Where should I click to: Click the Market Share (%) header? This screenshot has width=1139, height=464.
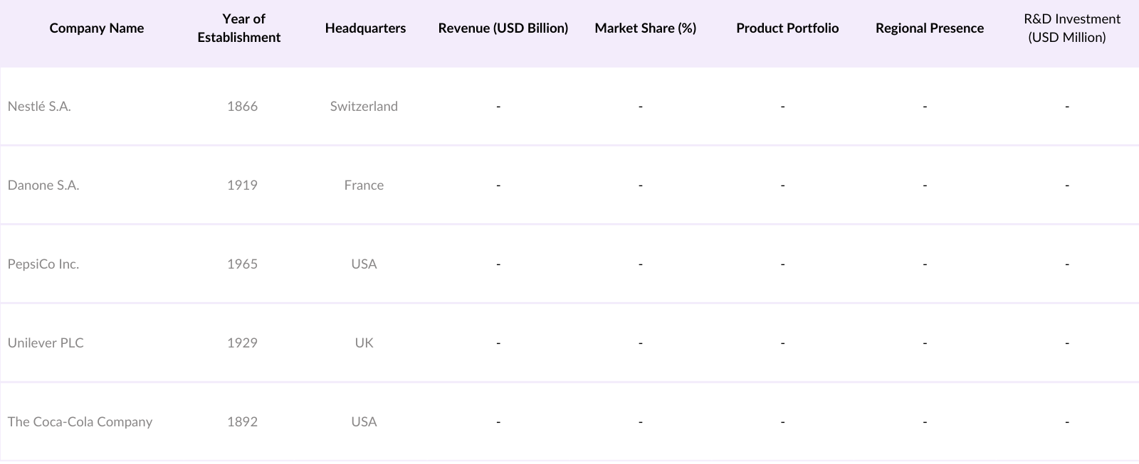(x=646, y=28)
